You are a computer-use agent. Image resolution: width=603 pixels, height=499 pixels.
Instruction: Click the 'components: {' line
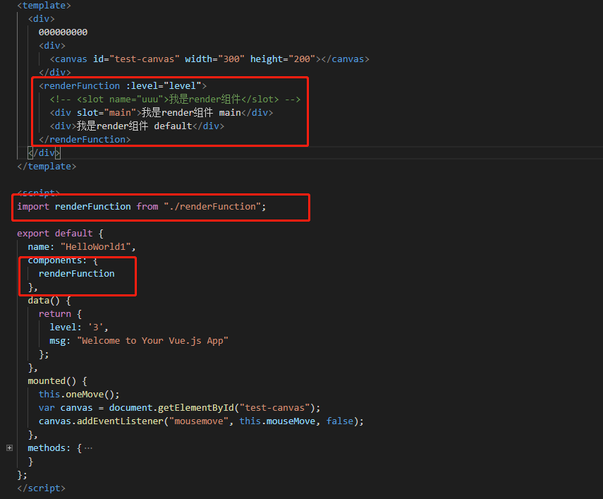63,260
